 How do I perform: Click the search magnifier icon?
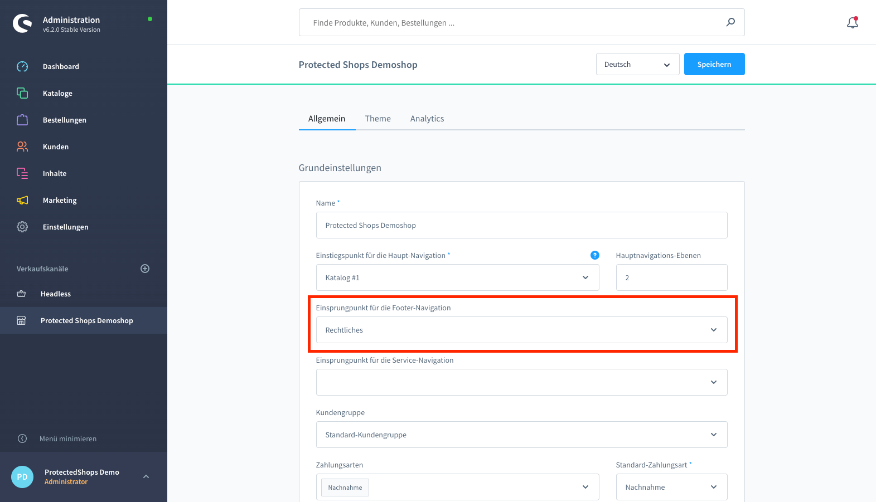click(x=730, y=22)
